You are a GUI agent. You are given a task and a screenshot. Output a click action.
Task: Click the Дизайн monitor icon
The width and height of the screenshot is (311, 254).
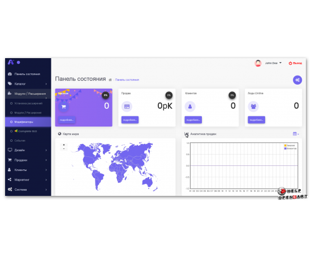pyautogui.click(x=10, y=150)
